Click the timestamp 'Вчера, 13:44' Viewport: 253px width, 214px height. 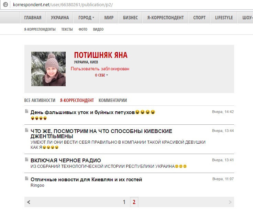[x=223, y=131]
